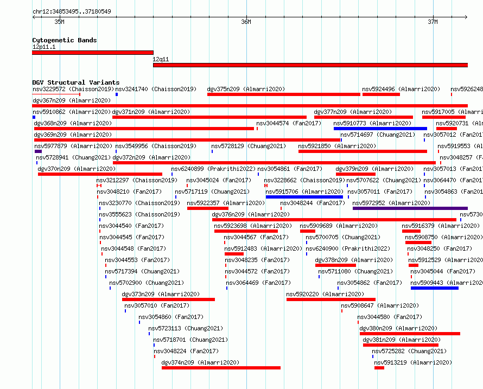
Task: Click the 35M ruler label
Action: 60,22
